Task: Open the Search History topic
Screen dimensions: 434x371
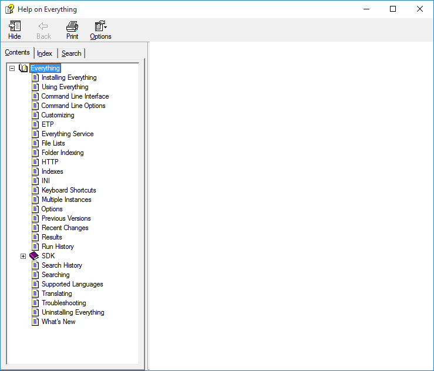Action: (x=62, y=265)
